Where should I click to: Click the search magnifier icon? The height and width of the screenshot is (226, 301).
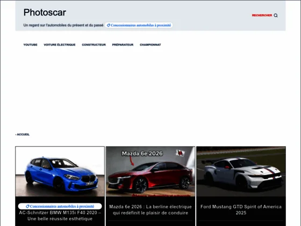click(x=276, y=16)
